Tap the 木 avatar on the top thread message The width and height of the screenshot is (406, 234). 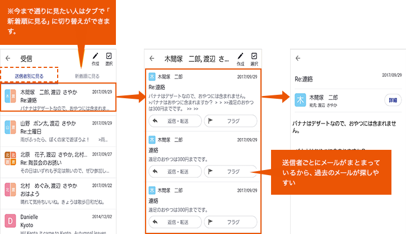coord(152,76)
